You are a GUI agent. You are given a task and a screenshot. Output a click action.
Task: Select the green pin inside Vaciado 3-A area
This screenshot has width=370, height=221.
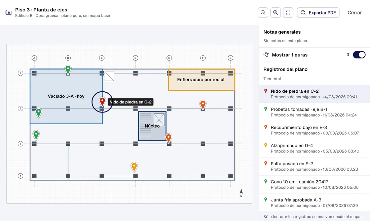pyautogui.click(x=38, y=113)
